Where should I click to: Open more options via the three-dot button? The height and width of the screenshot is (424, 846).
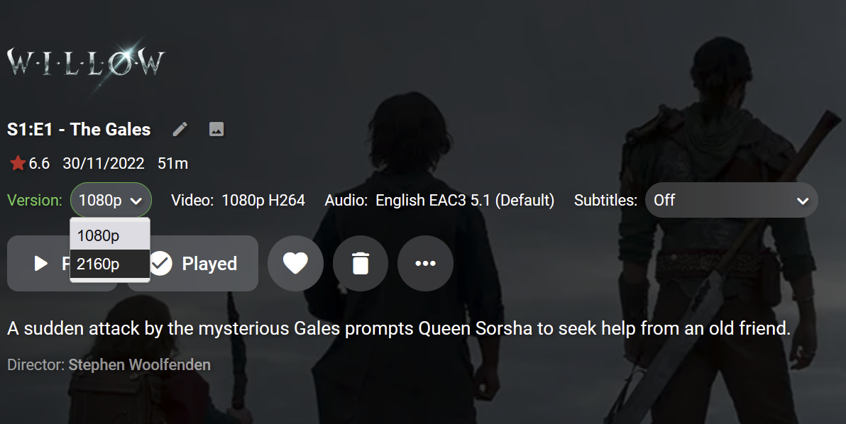(x=425, y=264)
